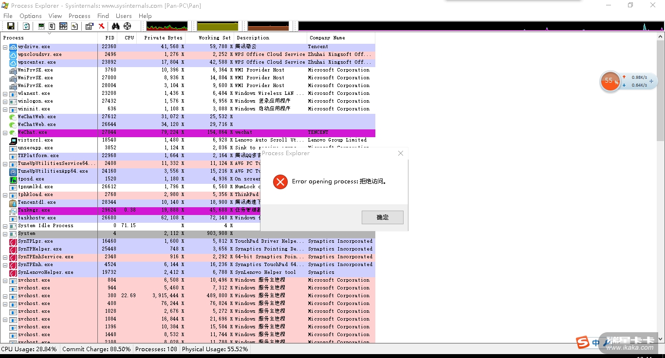Screen dimensions: 665x358
Task: Click the Processes: 108 status bar entry
Action: coord(156,349)
